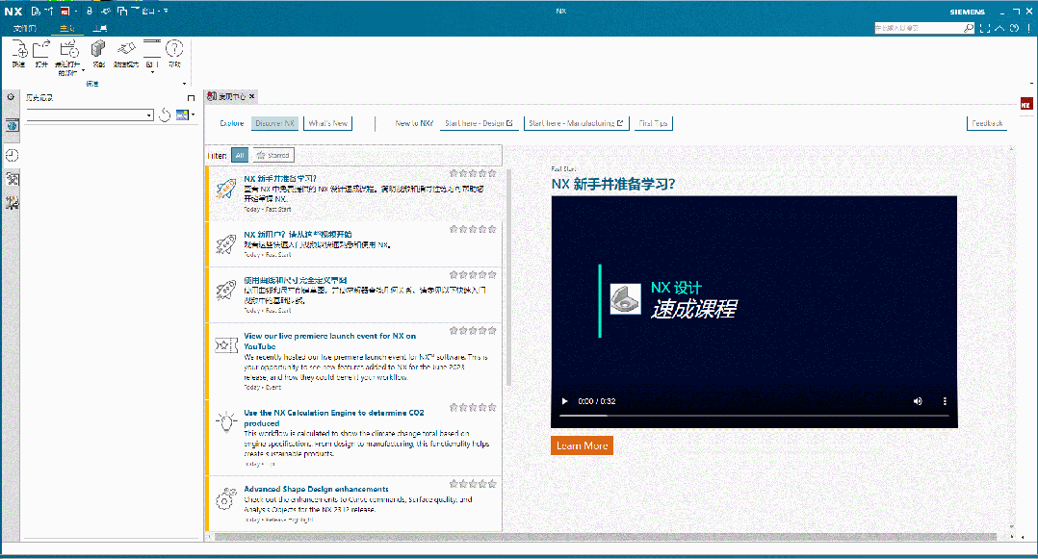The image size is (1038, 559).
Task: Click the magnifier icon in the command finder
Action: click(x=969, y=28)
